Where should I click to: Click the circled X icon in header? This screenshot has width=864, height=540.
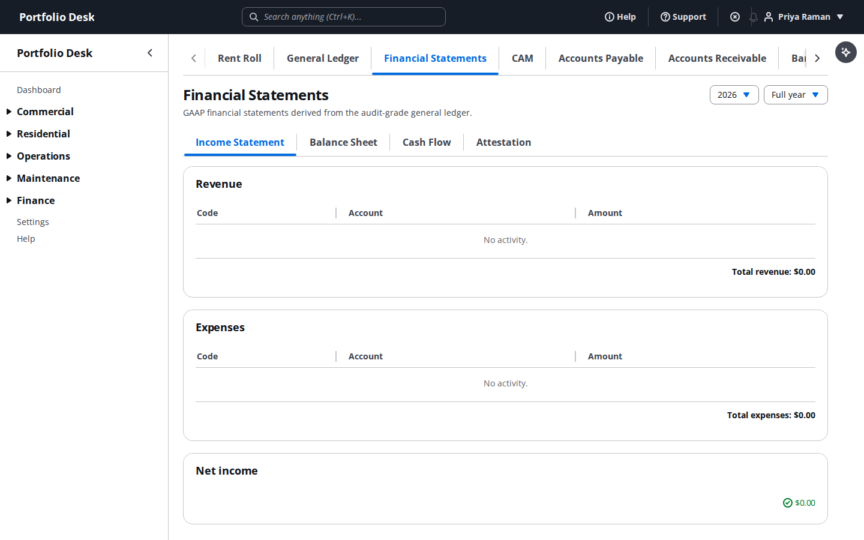[x=735, y=17]
